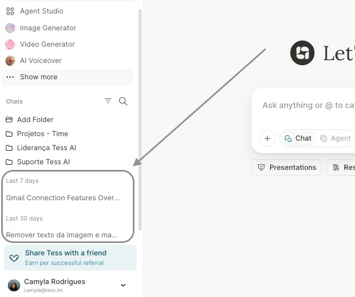The height and width of the screenshot is (297, 355).
Task: Click the sidebar vertical scrollbar
Action: pyautogui.click(x=140, y=120)
